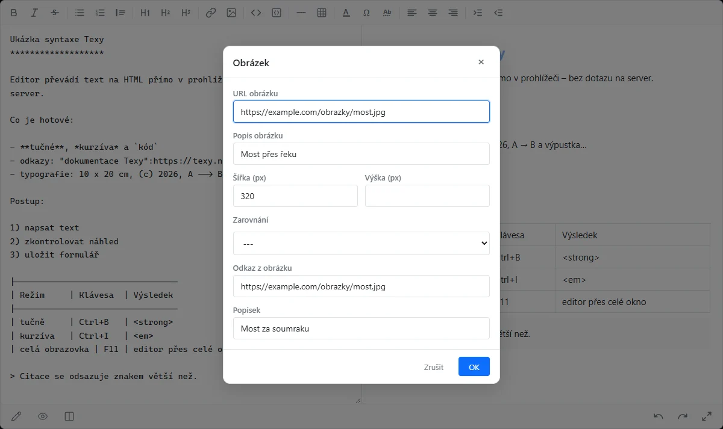
Task: Switch to preview mode with eye icon
Action: 43,416
